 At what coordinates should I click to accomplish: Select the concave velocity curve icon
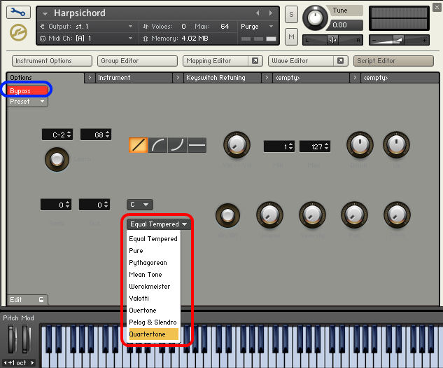tap(177, 145)
